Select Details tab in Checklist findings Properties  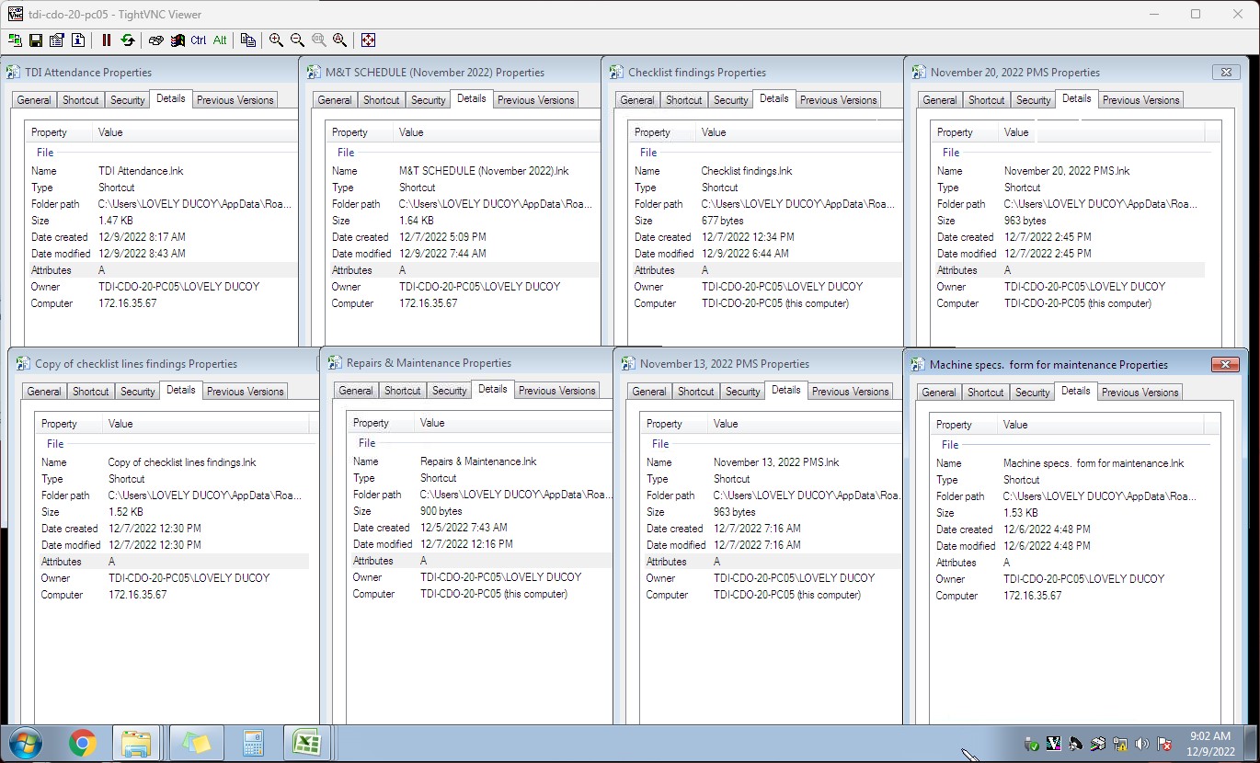(x=774, y=98)
